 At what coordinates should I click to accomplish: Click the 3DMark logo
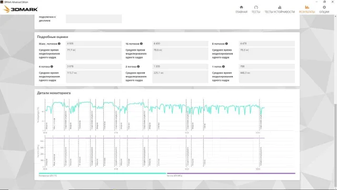pyautogui.click(x=21, y=9)
